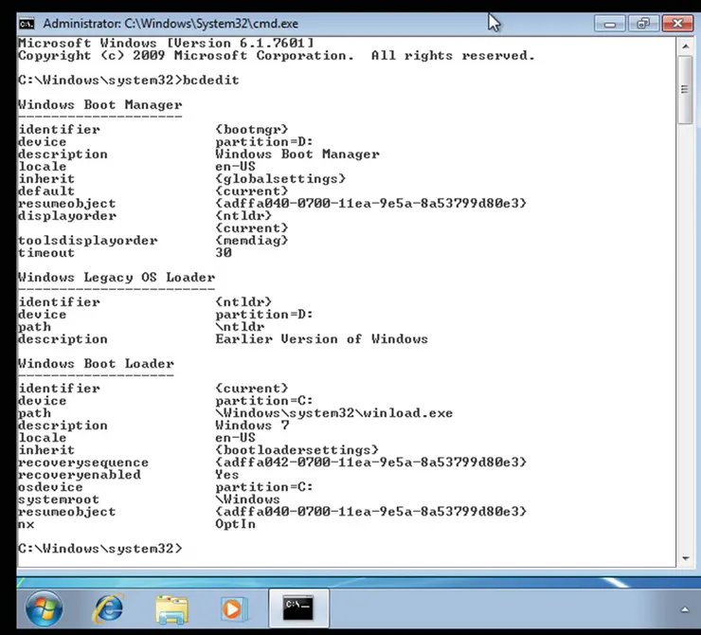Click the console scrollbar up arrow
701x635 pixels.
coord(685,45)
